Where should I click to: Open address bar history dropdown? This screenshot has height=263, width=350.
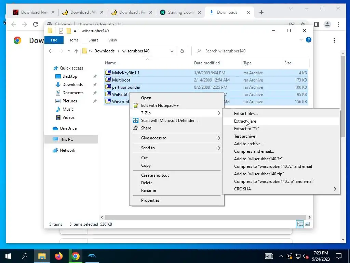[172, 51]
